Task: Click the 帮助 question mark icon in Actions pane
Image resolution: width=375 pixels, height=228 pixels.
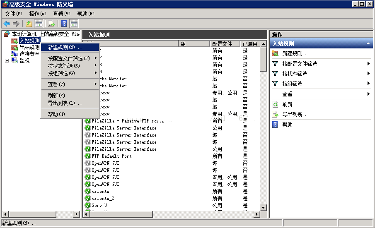Action: click(x=275, y=125)
